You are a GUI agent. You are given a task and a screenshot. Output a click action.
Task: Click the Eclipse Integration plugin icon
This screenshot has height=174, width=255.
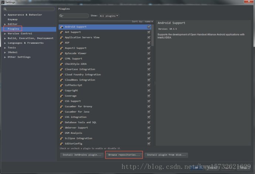coord(61,139)
